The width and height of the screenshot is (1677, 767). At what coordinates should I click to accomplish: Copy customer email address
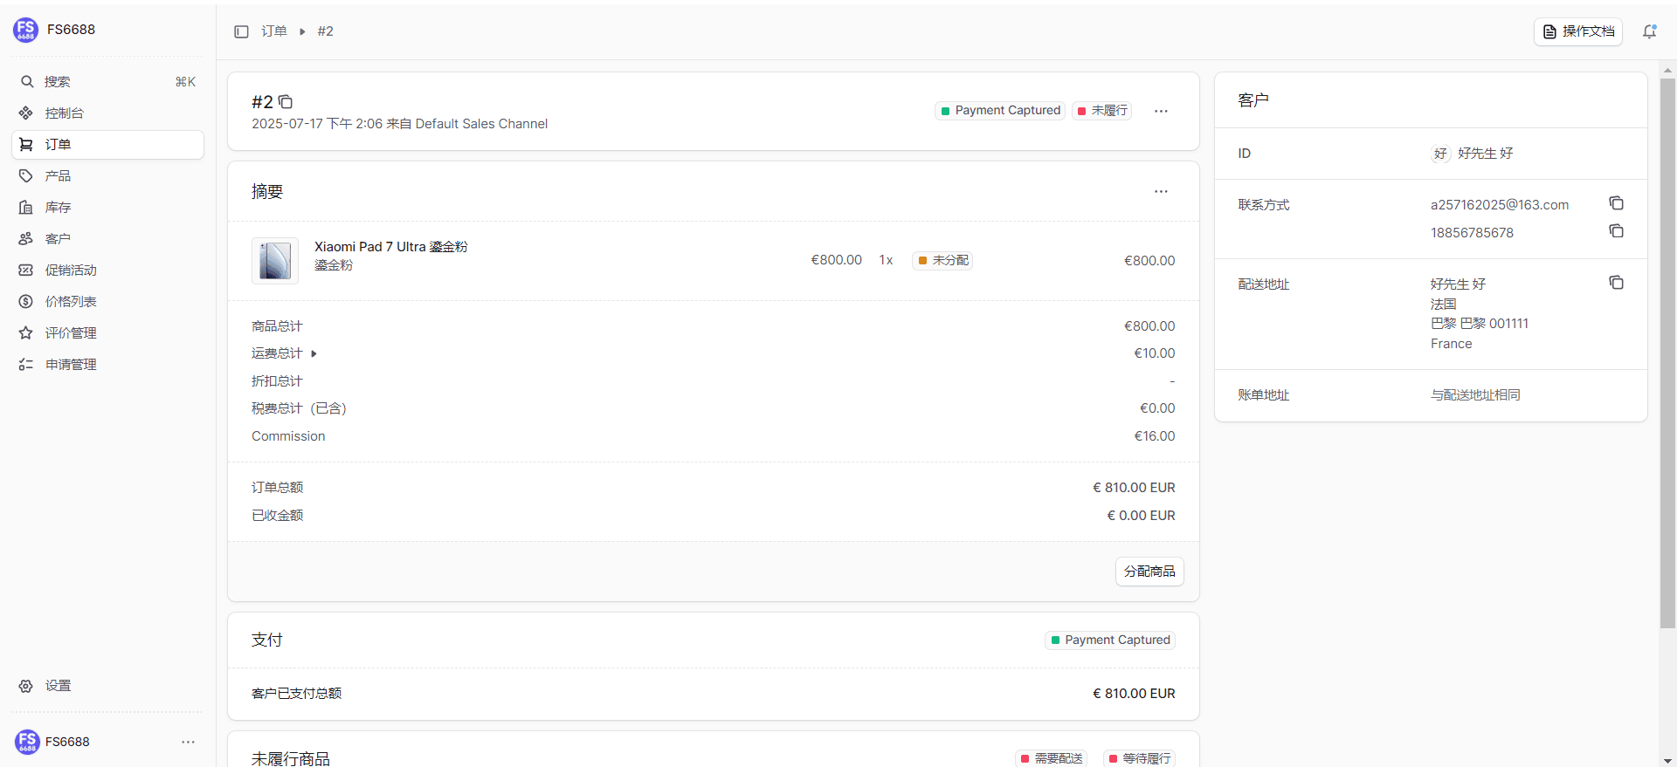(1616, 203)
